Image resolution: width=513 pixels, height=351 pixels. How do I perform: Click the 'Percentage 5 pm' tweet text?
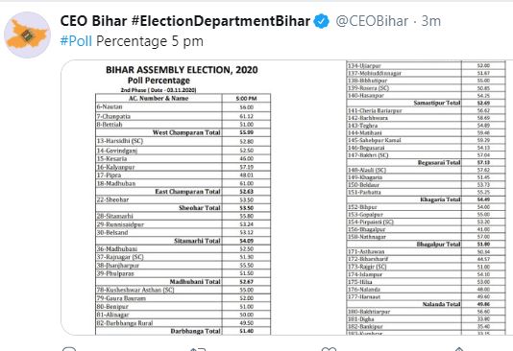click(x=150, y=41)
